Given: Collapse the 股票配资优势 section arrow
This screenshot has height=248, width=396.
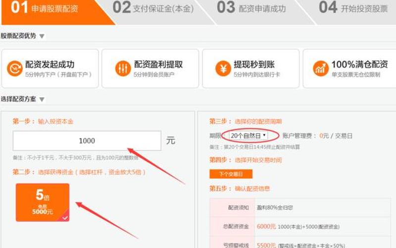Looking at the screenshot, I should (42, 36).
